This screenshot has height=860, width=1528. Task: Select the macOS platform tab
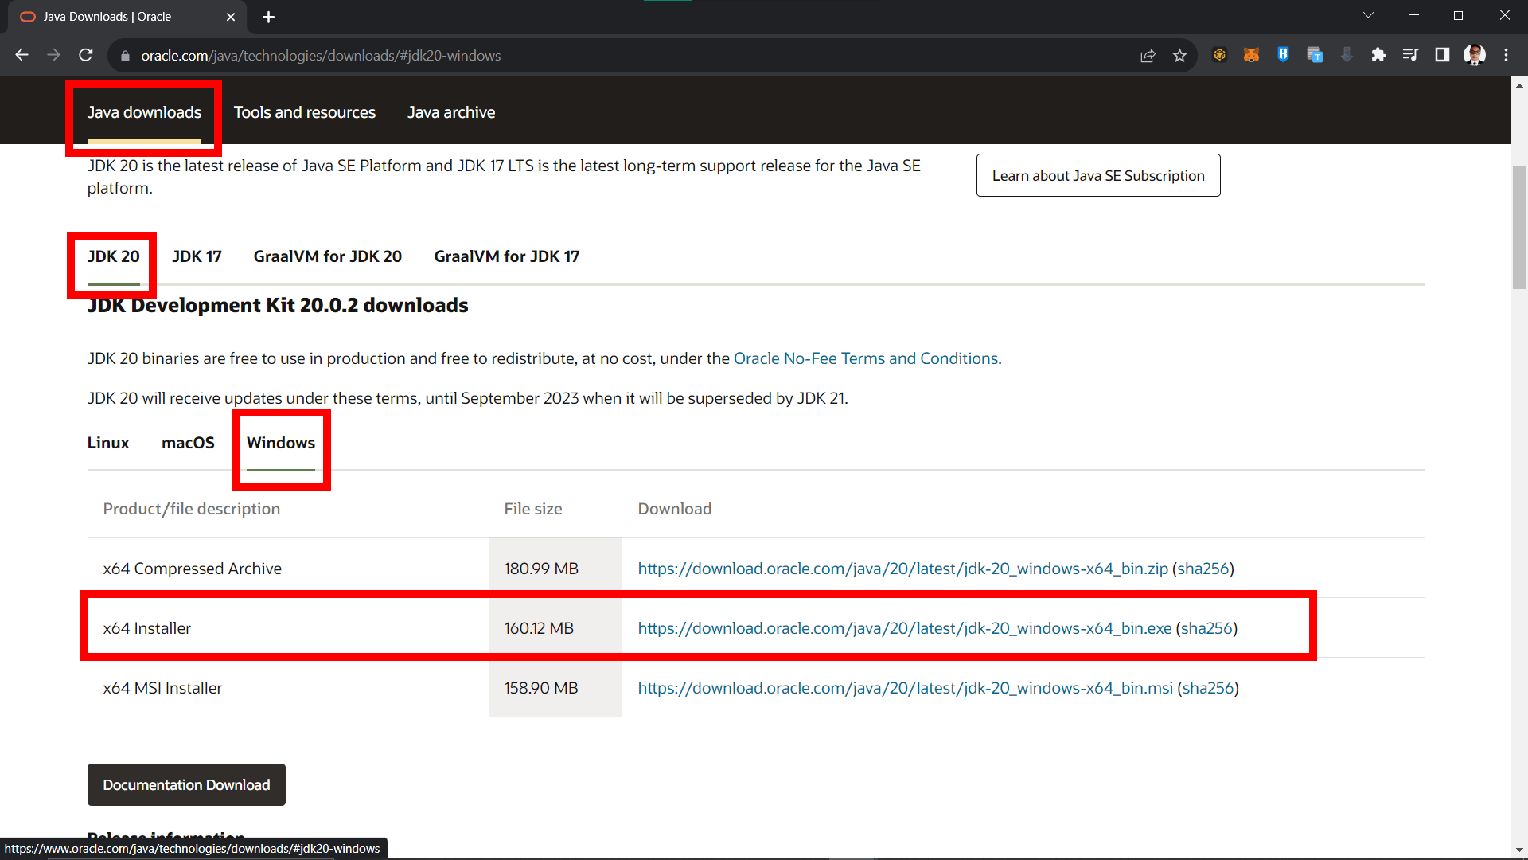tap(188, 443)
